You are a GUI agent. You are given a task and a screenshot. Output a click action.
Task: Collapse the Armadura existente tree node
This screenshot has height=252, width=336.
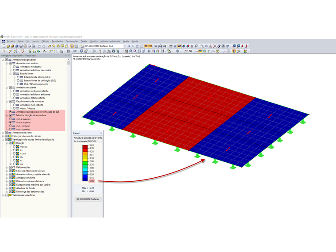click(7, 88)
